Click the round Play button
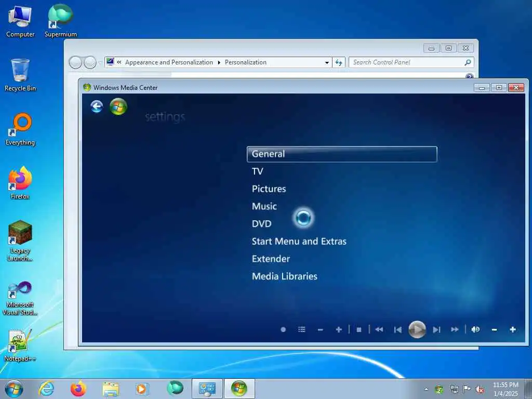532x399 pixels. (x=417, y=329)
